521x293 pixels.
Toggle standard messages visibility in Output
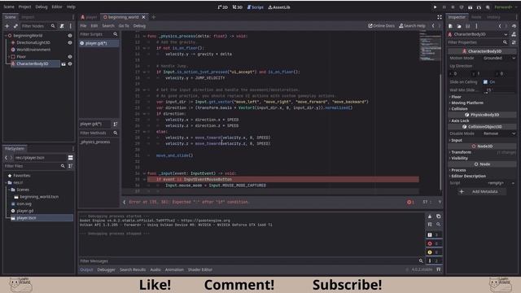tap(434, 235)
